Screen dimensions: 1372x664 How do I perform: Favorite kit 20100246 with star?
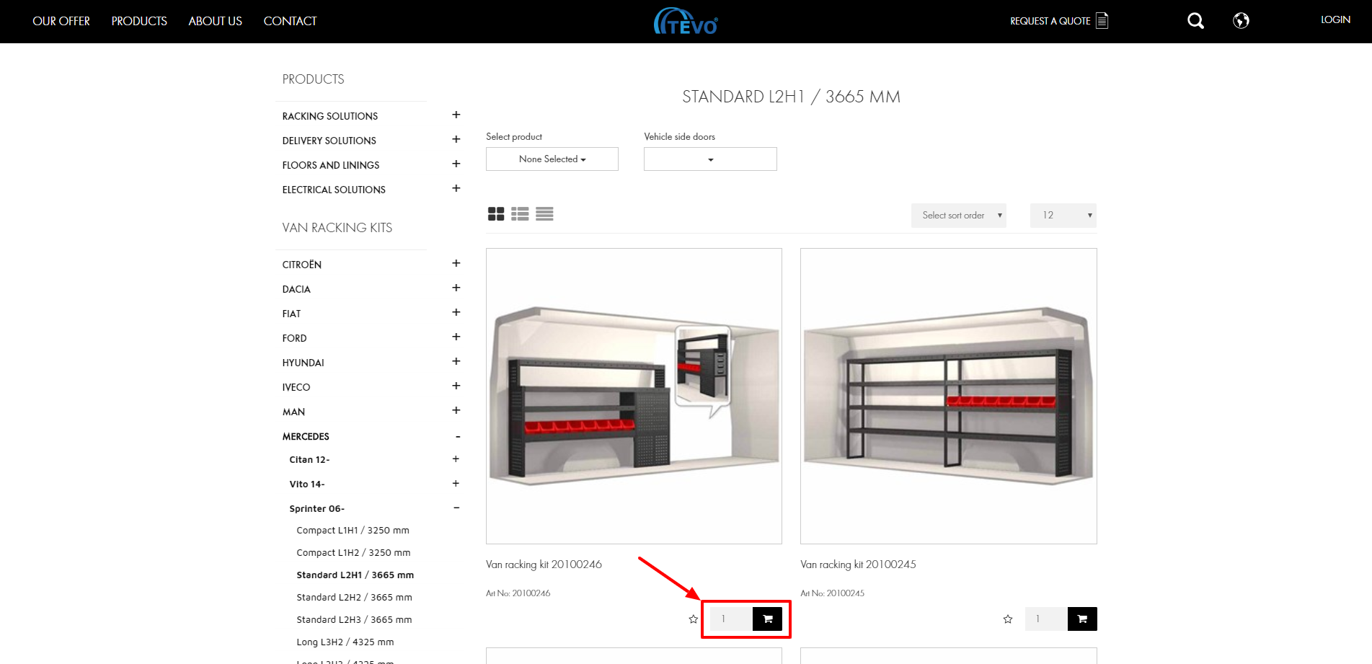point(694,619)
